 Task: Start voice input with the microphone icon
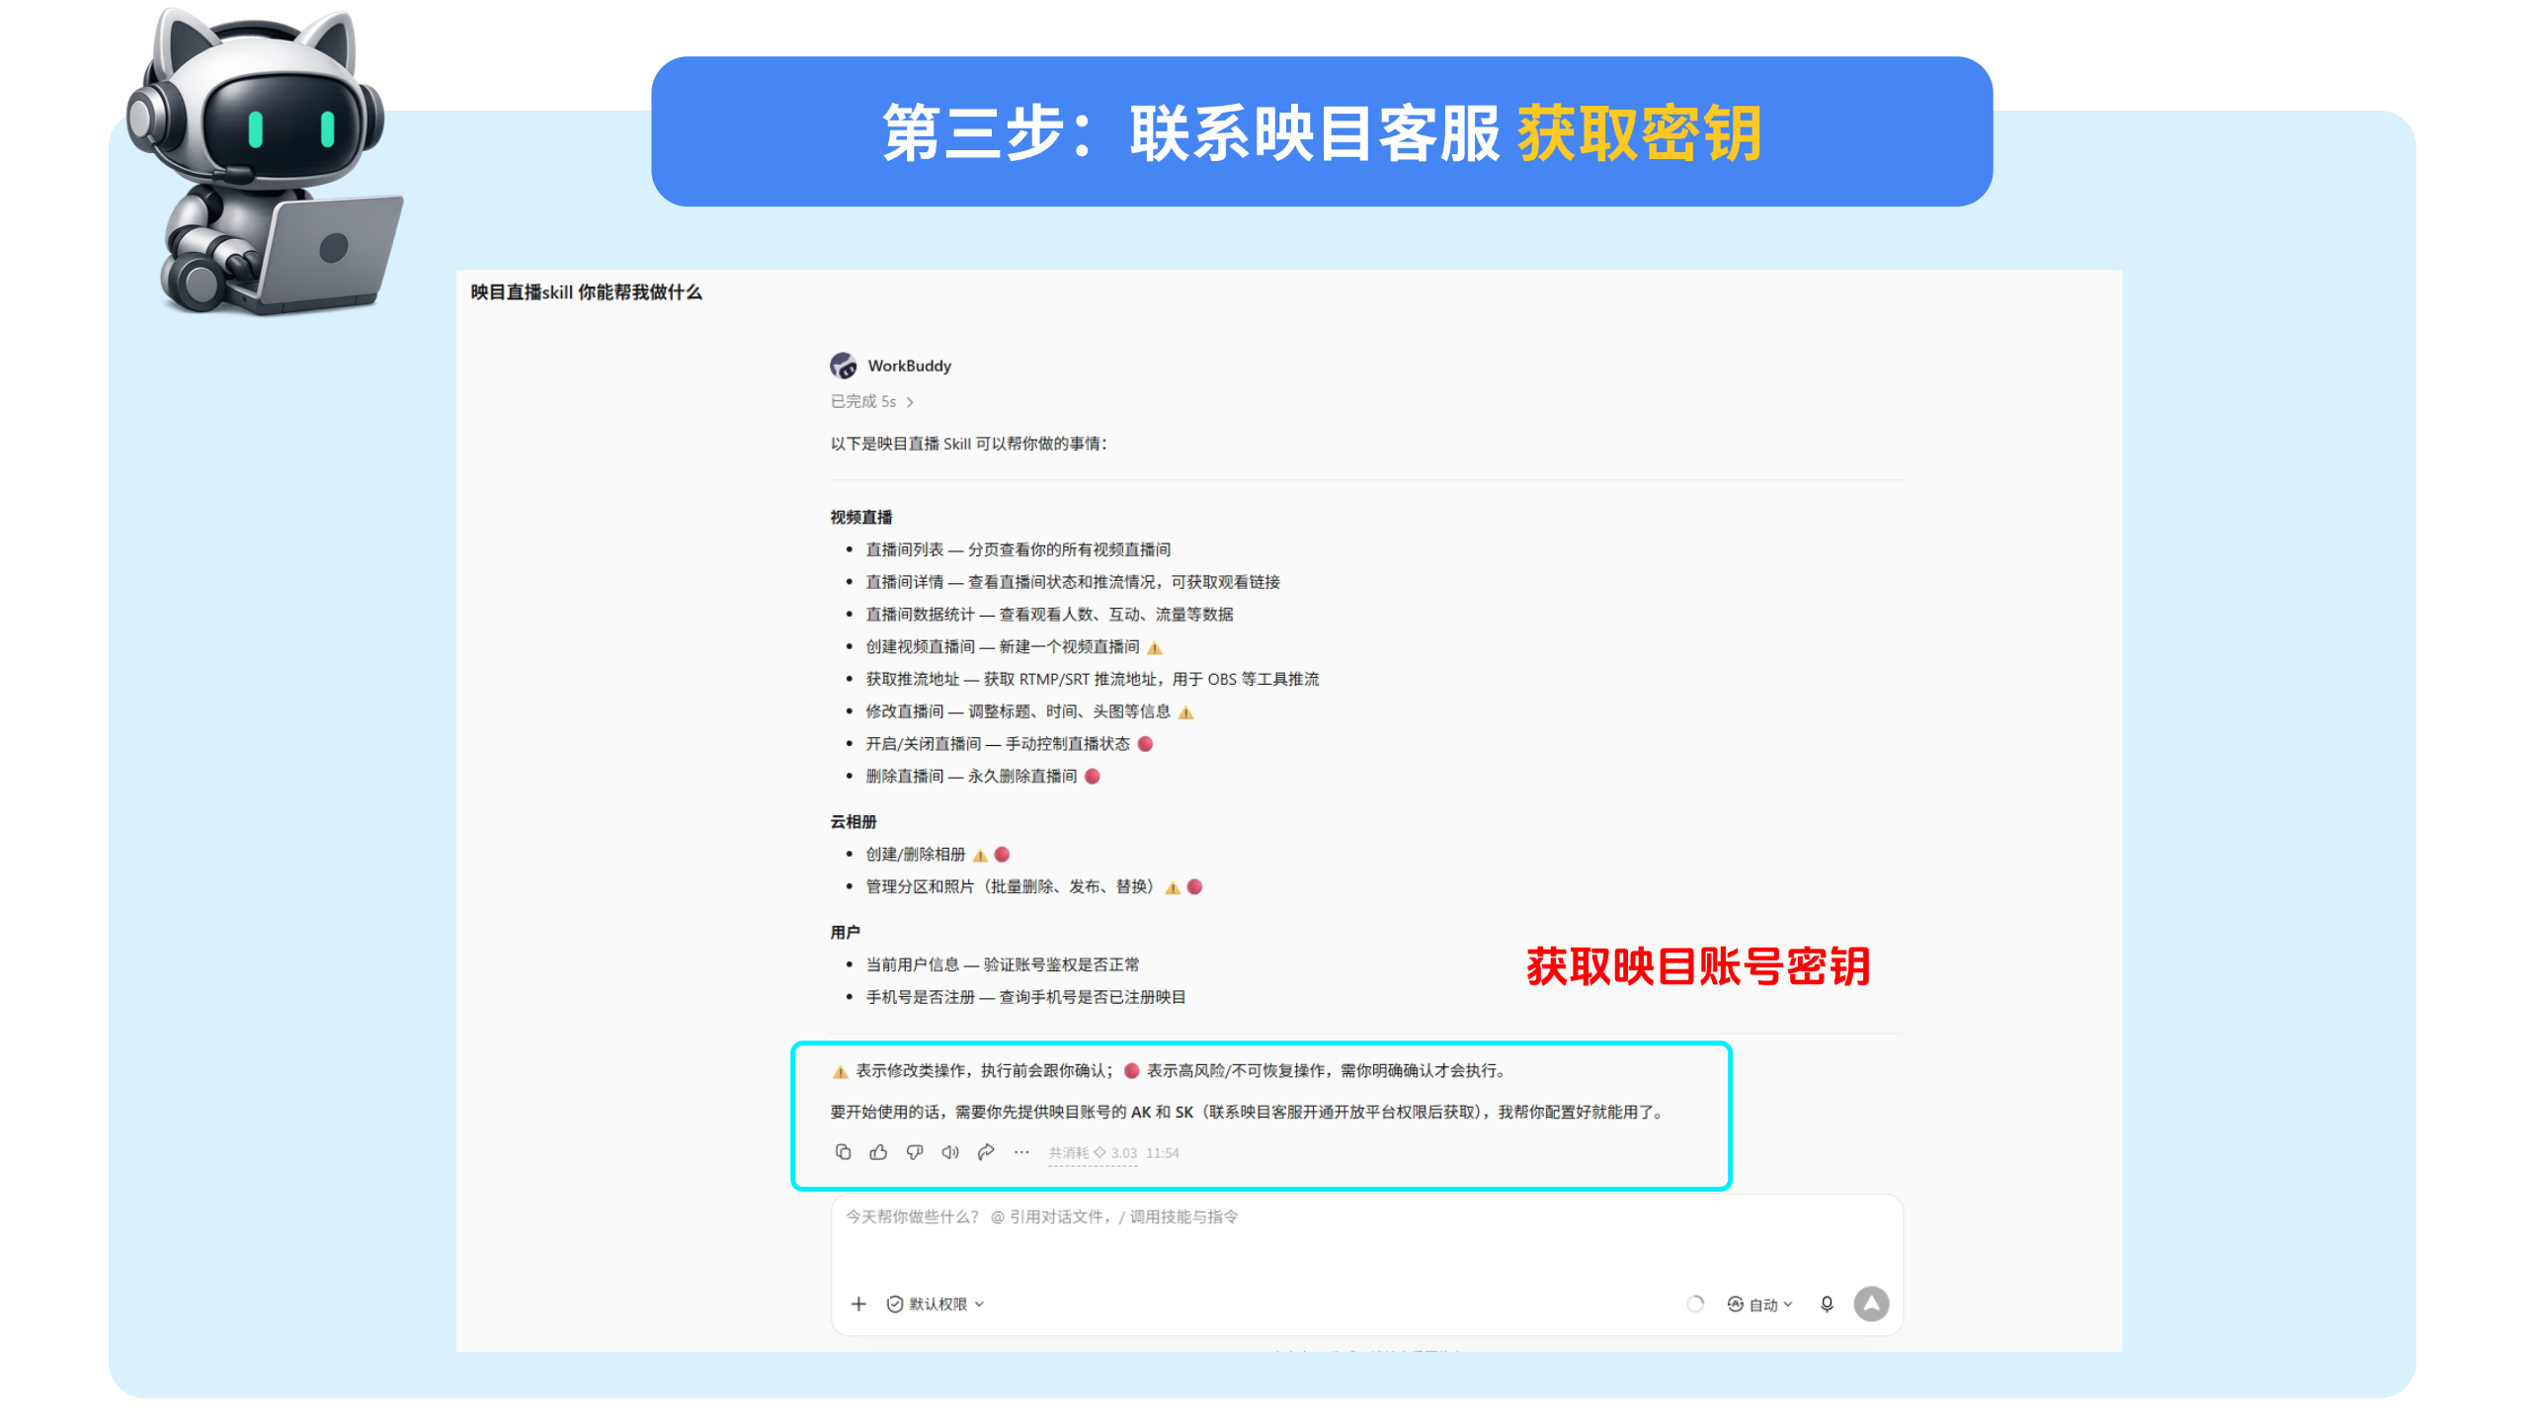coord(1827,1304)
